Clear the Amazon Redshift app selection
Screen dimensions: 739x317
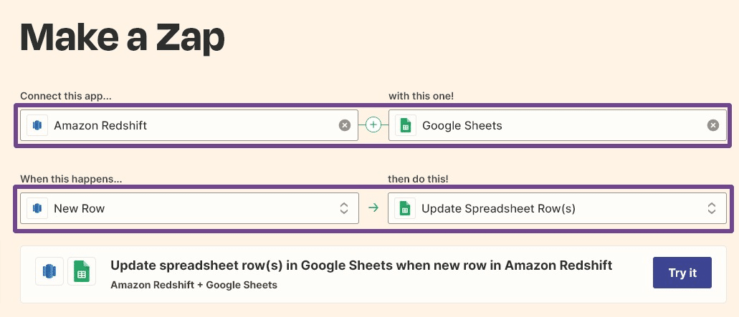tap(345, 125)
